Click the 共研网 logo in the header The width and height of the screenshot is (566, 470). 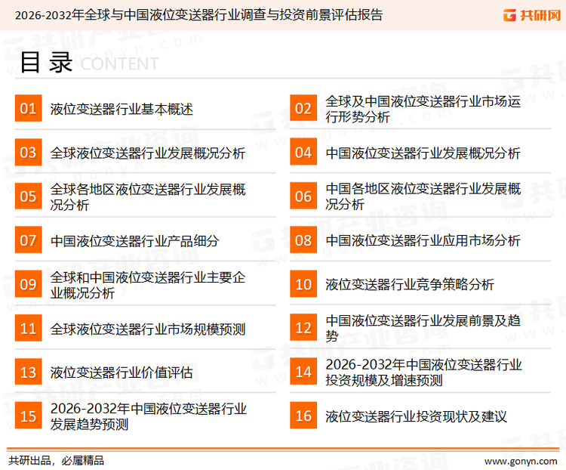pyautogui.click(x=532, y=15)
